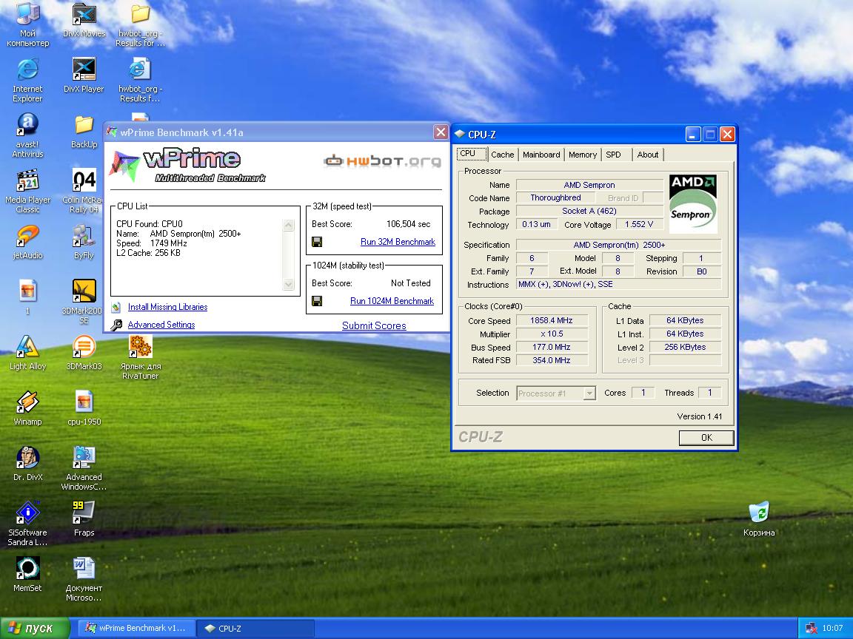Launch 3DMark03 desktop icon
This screenshot has height=639, width=853.
(84, 354)
